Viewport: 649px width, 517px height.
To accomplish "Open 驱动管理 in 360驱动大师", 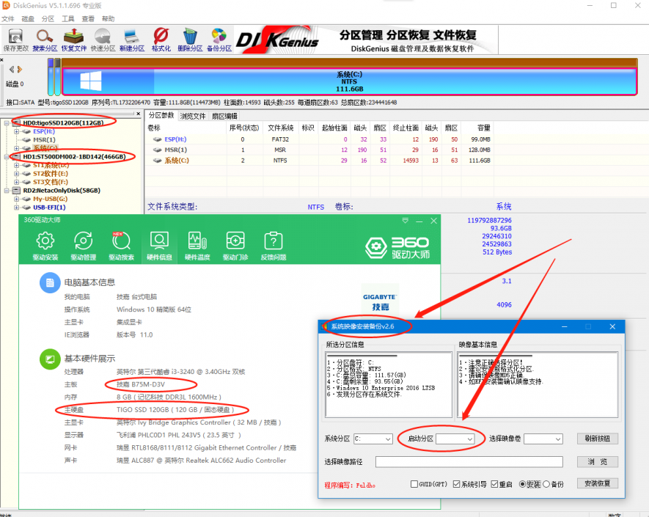I will 83,246.
